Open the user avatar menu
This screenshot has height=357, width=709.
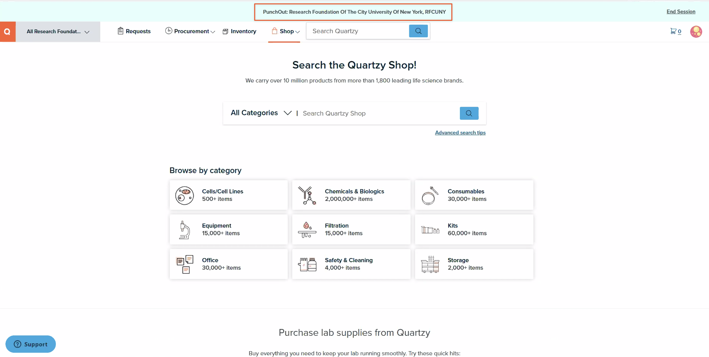696,31
